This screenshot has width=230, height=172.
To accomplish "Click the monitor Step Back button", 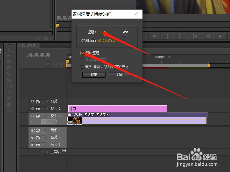I will [208, 36].
